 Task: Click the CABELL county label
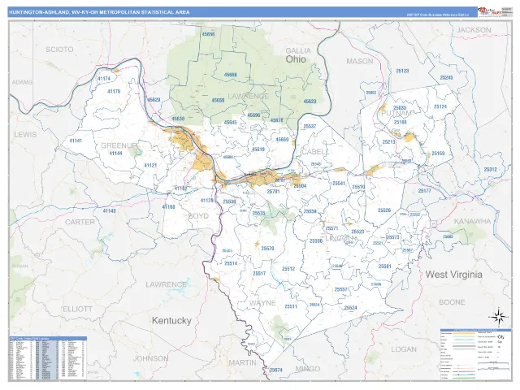314,152
